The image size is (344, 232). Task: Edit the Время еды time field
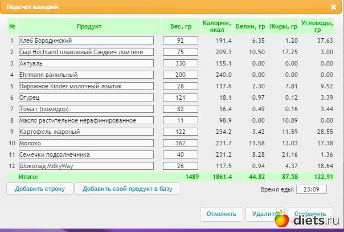[x=312, y=189]
